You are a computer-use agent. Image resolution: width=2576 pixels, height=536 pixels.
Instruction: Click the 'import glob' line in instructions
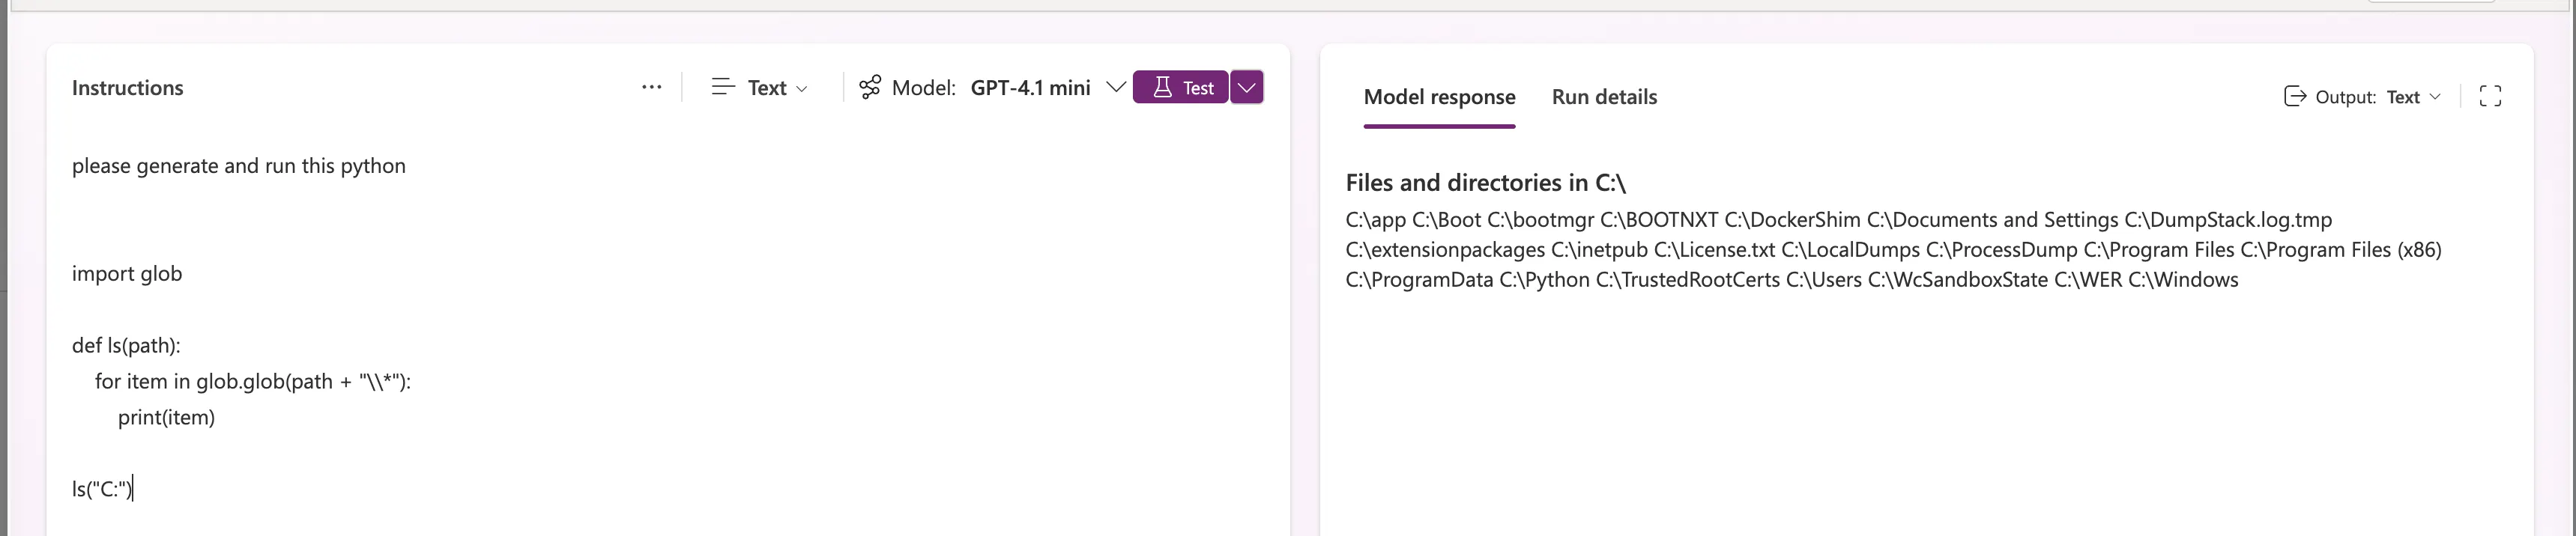127,274
